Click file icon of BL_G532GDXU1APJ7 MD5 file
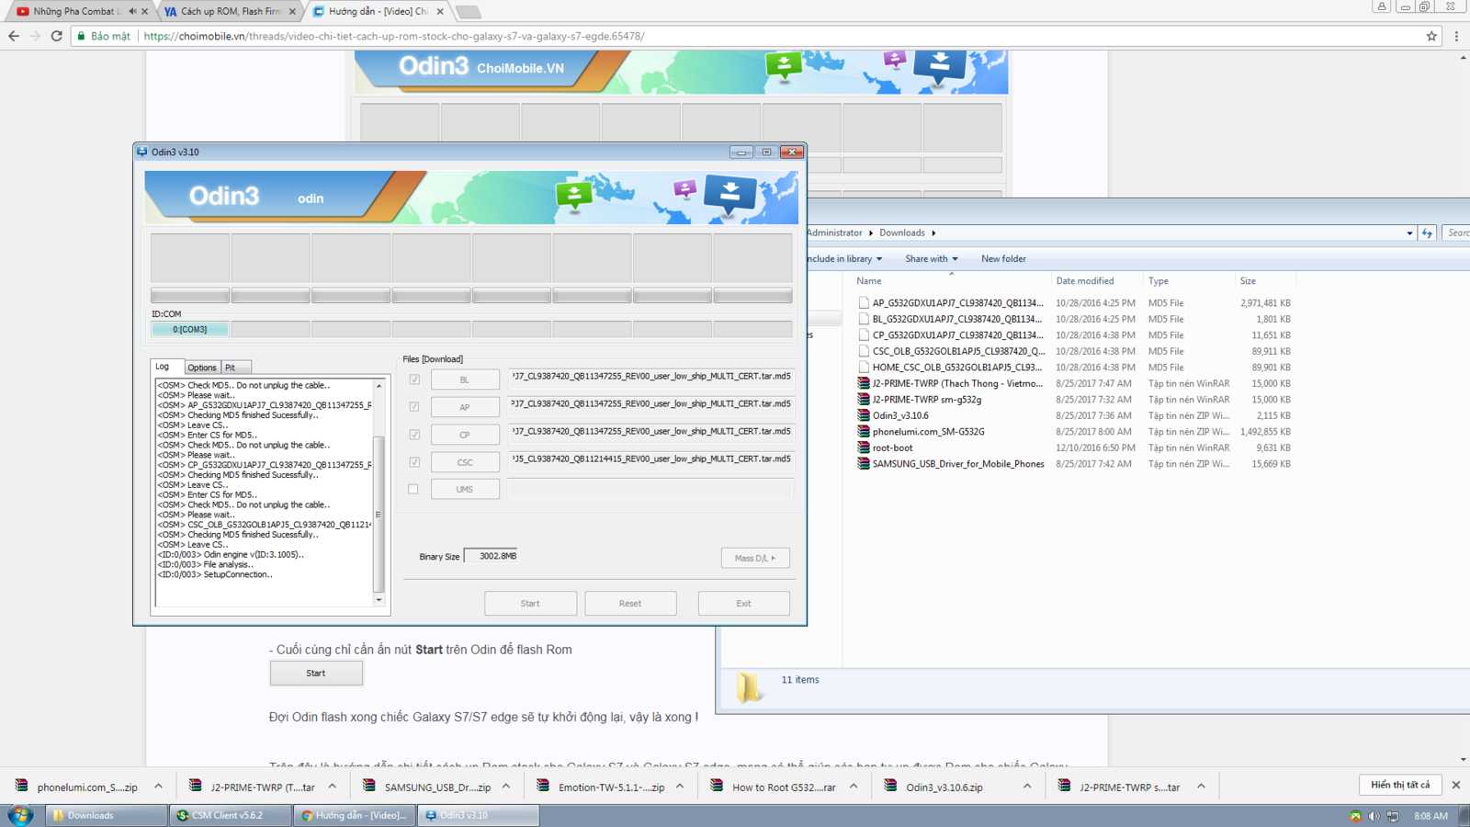This screenshot has height=827, width=1470. (x=864, y=319)
